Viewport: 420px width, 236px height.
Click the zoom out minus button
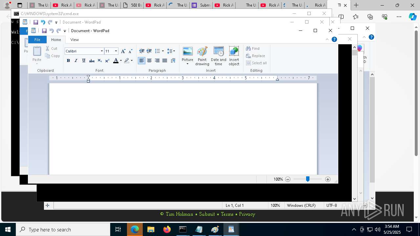point(288,179)
